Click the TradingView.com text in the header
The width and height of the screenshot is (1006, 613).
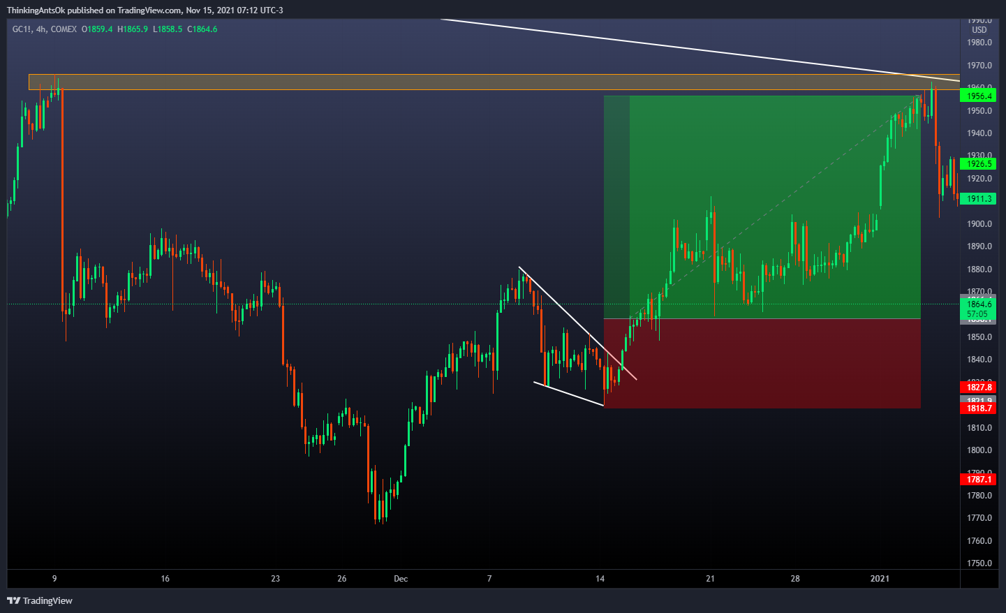[x=148, y=10]
